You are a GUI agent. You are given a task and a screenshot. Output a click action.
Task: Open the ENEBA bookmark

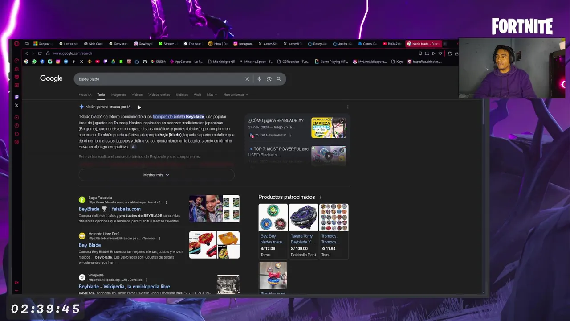pyautogui.click(x=159, y=62)
